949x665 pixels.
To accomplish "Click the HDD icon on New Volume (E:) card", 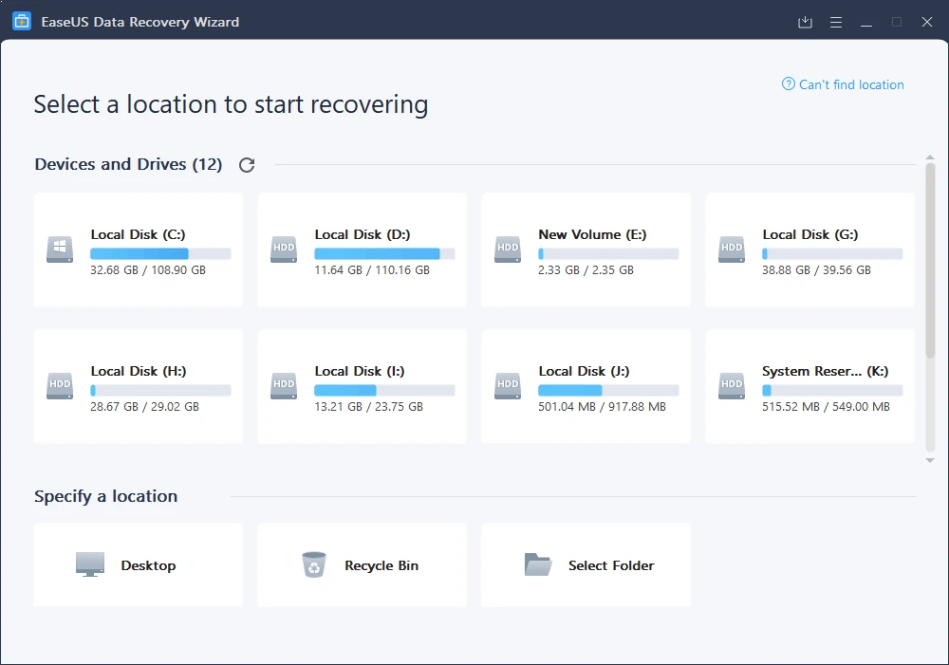I will (507, 249).
